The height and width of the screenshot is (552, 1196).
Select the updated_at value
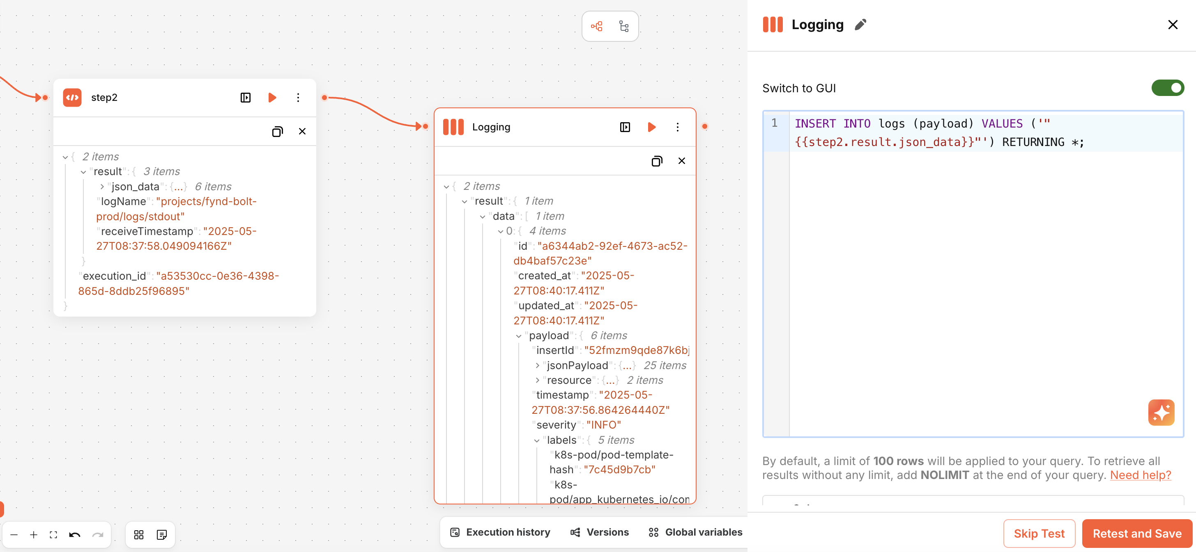576,313
